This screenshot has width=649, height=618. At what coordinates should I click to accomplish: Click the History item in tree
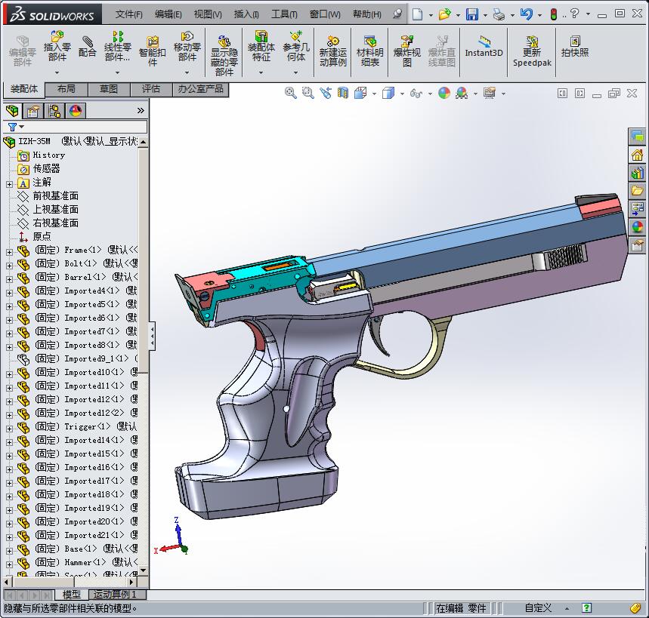pyautogui.click(x=49, y=155)
